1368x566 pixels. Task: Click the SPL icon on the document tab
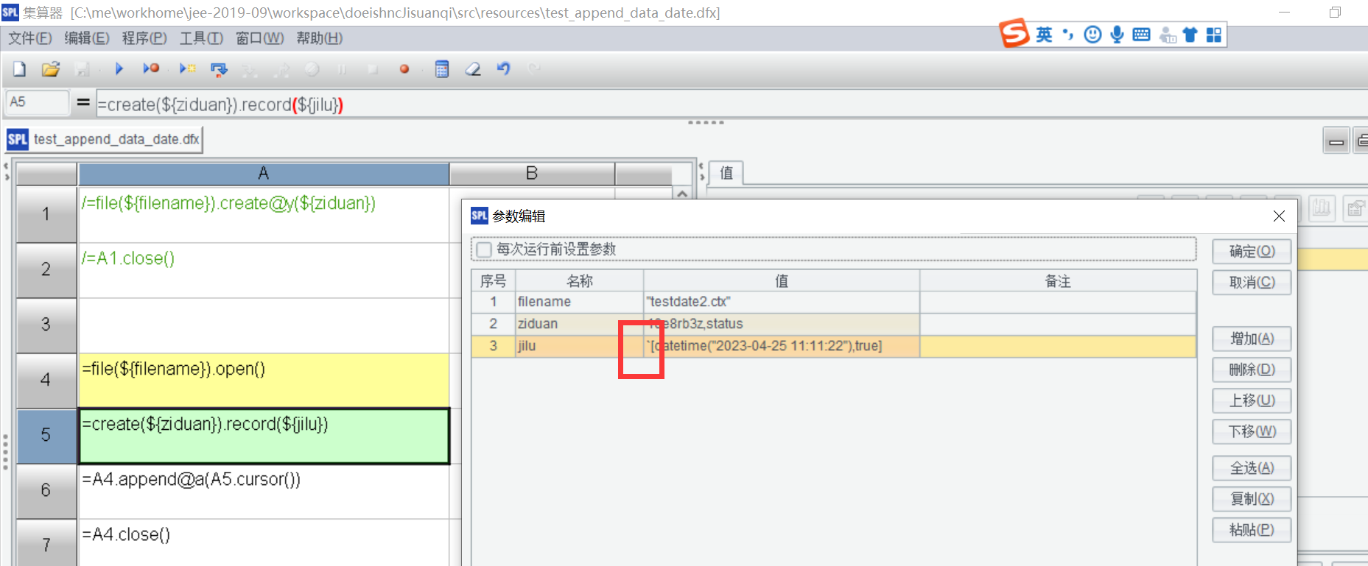pyautogui.click(x=18, y=139)
